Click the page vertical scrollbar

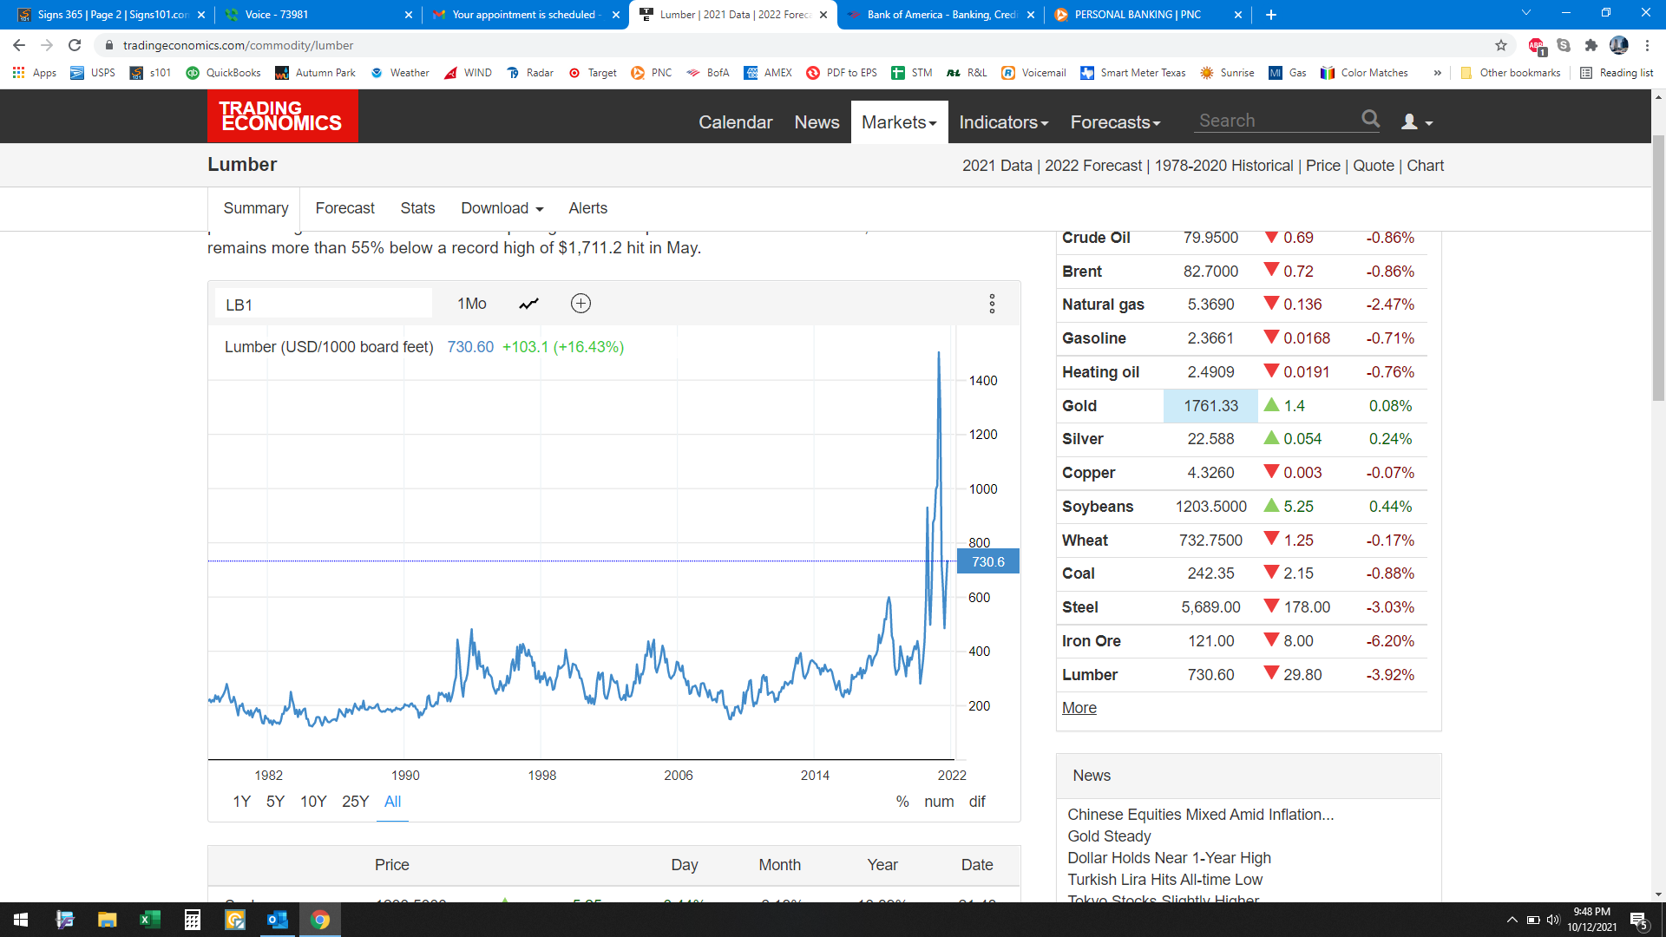coord(1658,267)
